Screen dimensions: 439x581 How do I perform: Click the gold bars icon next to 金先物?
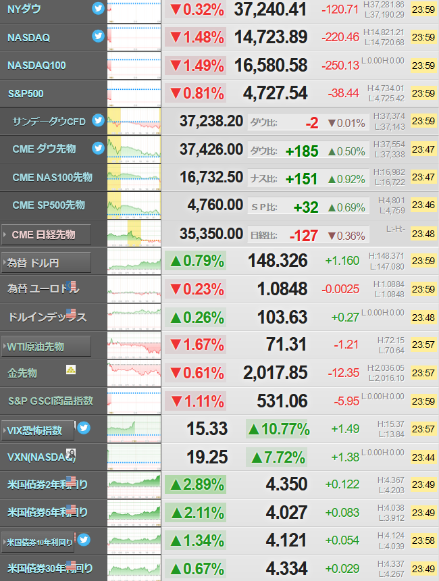coord(71,370)
